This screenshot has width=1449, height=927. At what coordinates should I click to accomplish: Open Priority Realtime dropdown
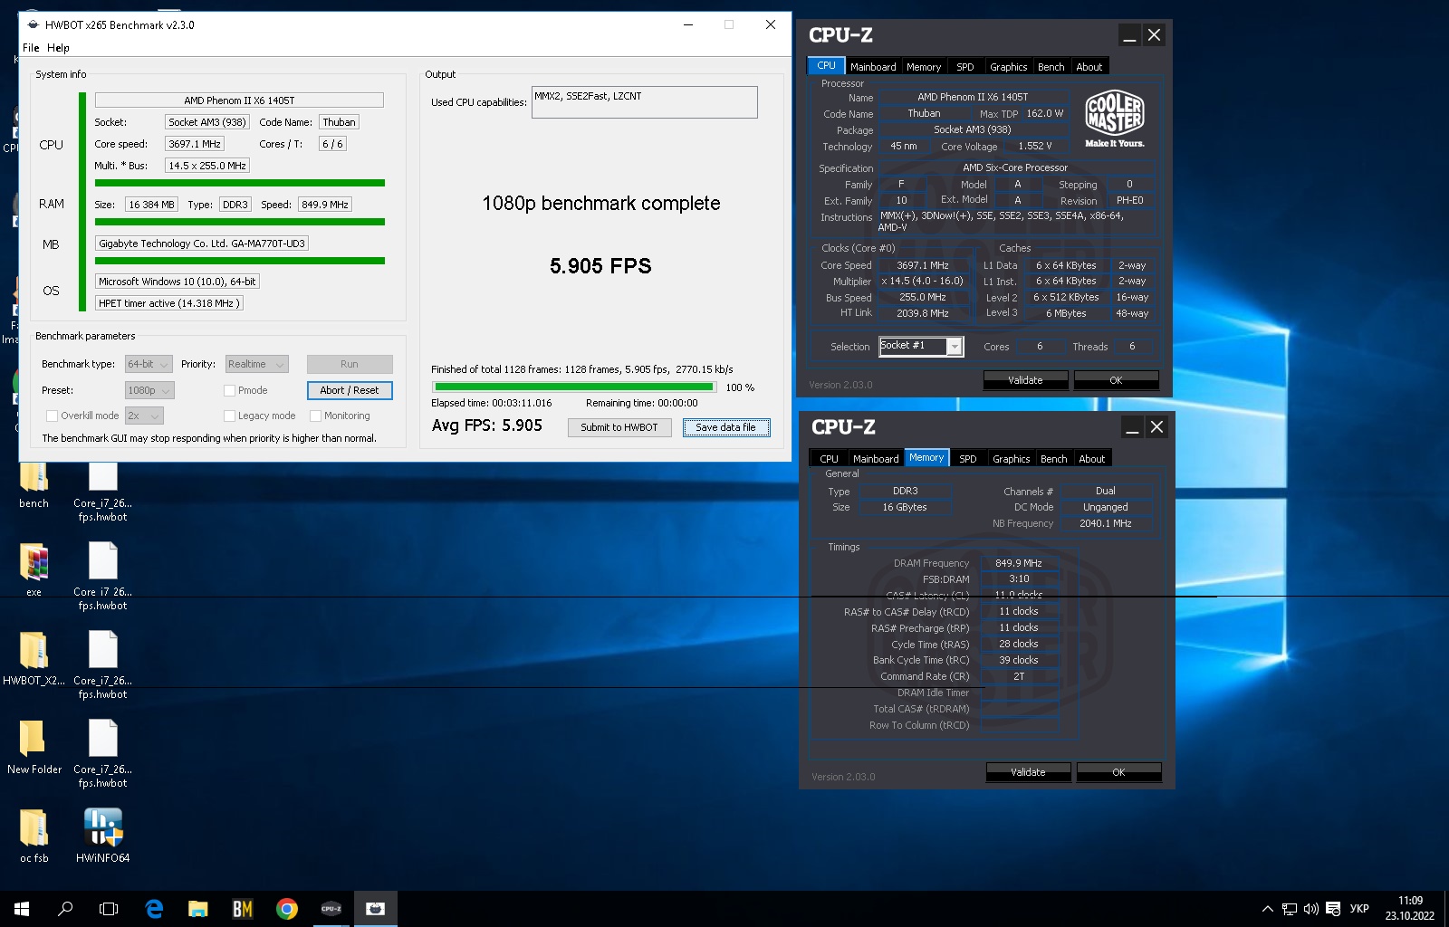(x=256, y=364)
